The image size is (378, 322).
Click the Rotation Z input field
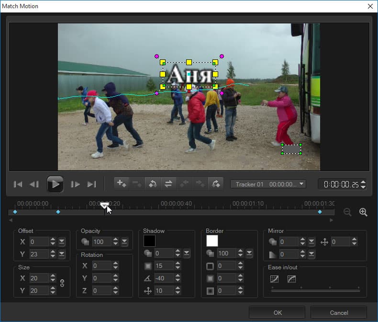click(101, 290)
